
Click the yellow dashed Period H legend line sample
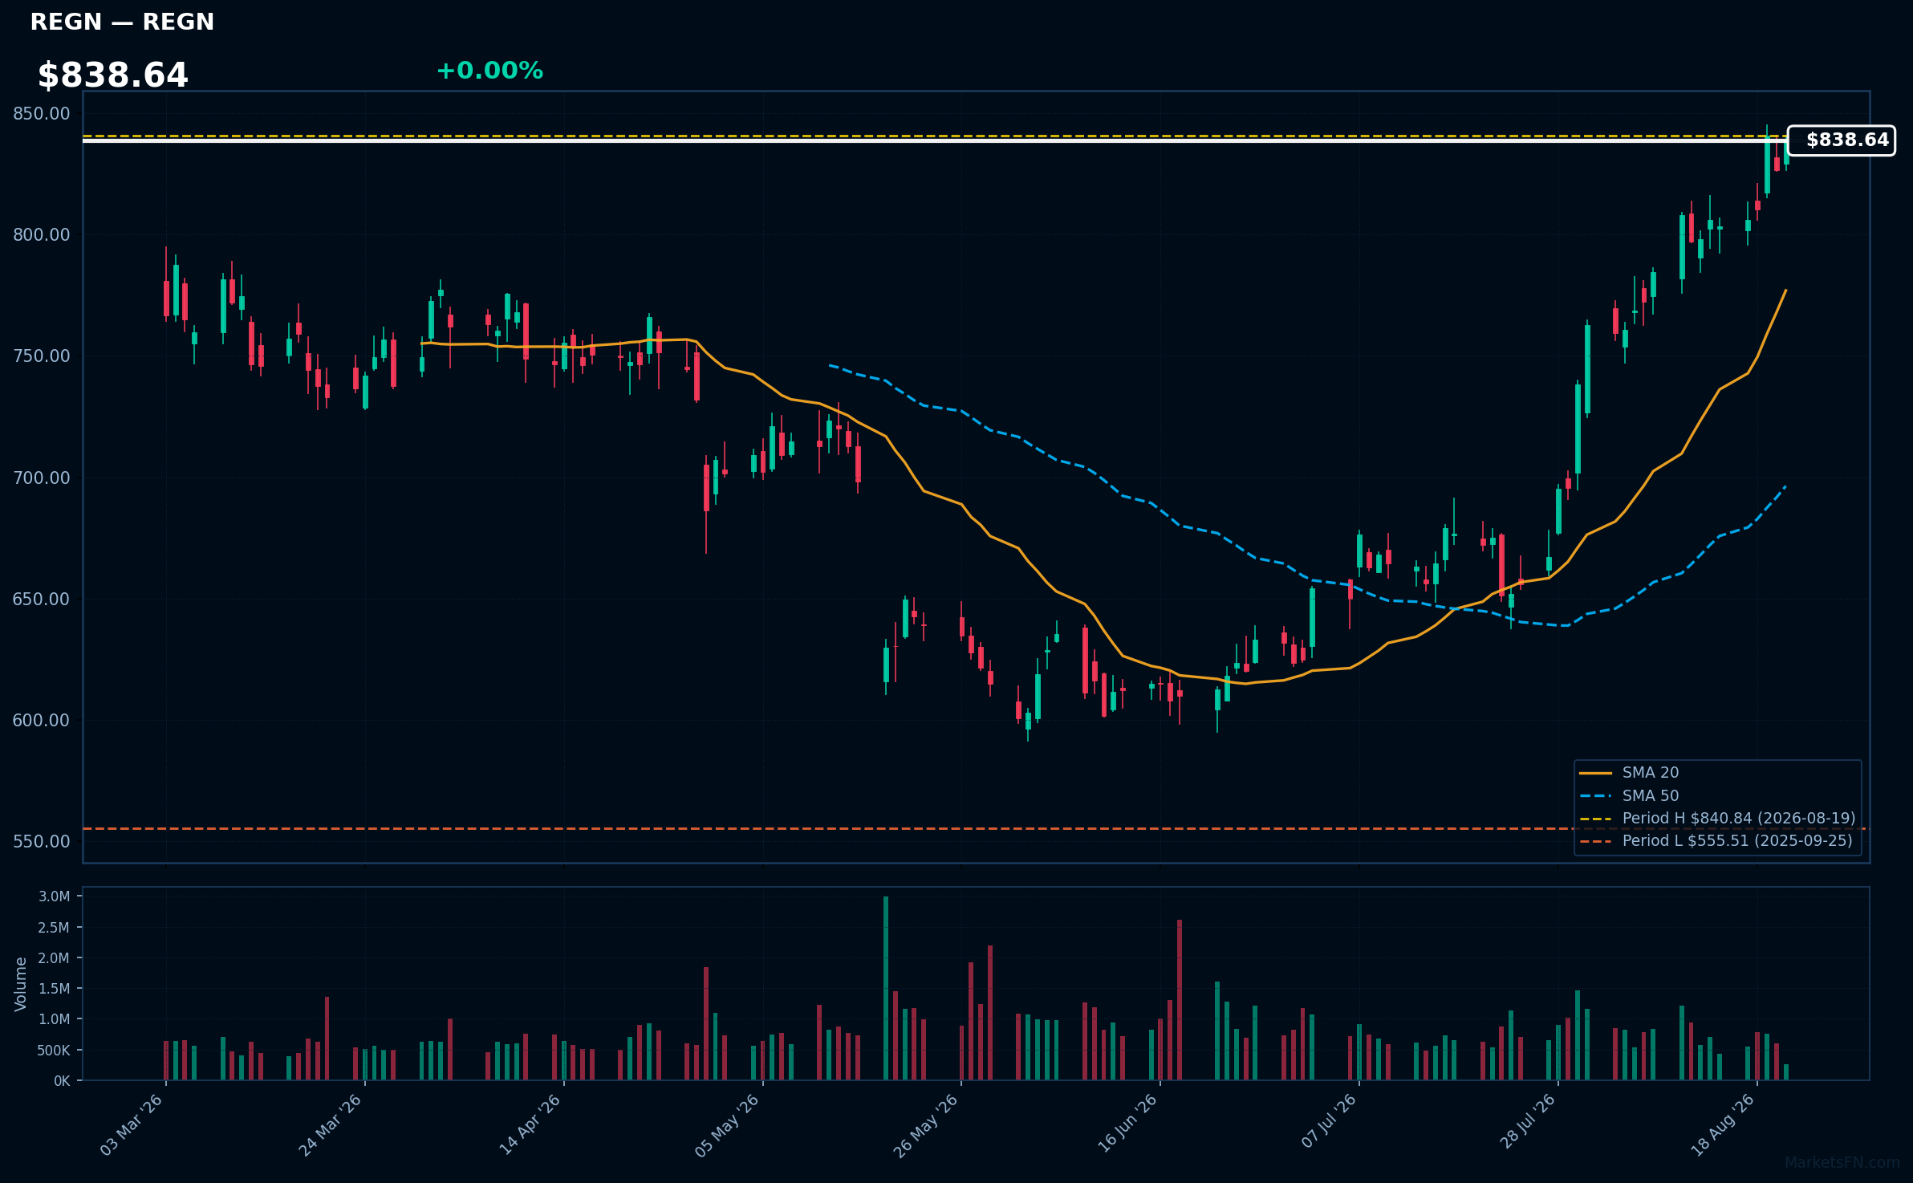(x=1596, y=819)
